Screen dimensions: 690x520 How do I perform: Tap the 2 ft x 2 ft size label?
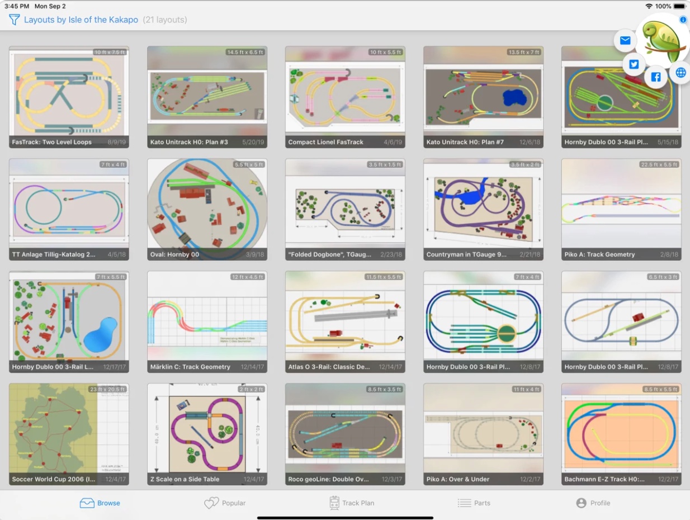click(251, 389)
